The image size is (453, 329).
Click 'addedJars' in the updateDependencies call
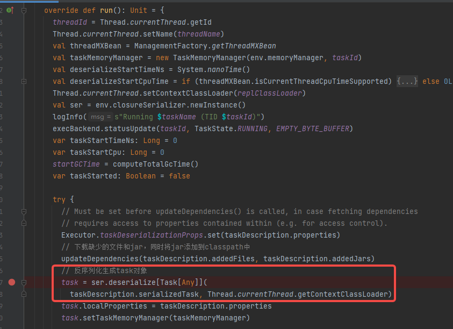coord(351,259)
